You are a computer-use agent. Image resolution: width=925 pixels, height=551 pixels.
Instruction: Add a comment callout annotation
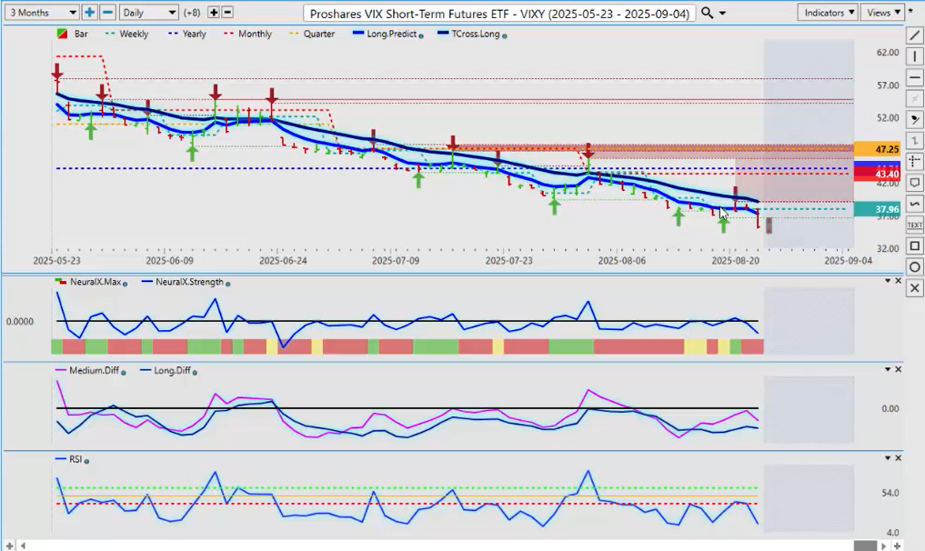(x=914, y=183)
